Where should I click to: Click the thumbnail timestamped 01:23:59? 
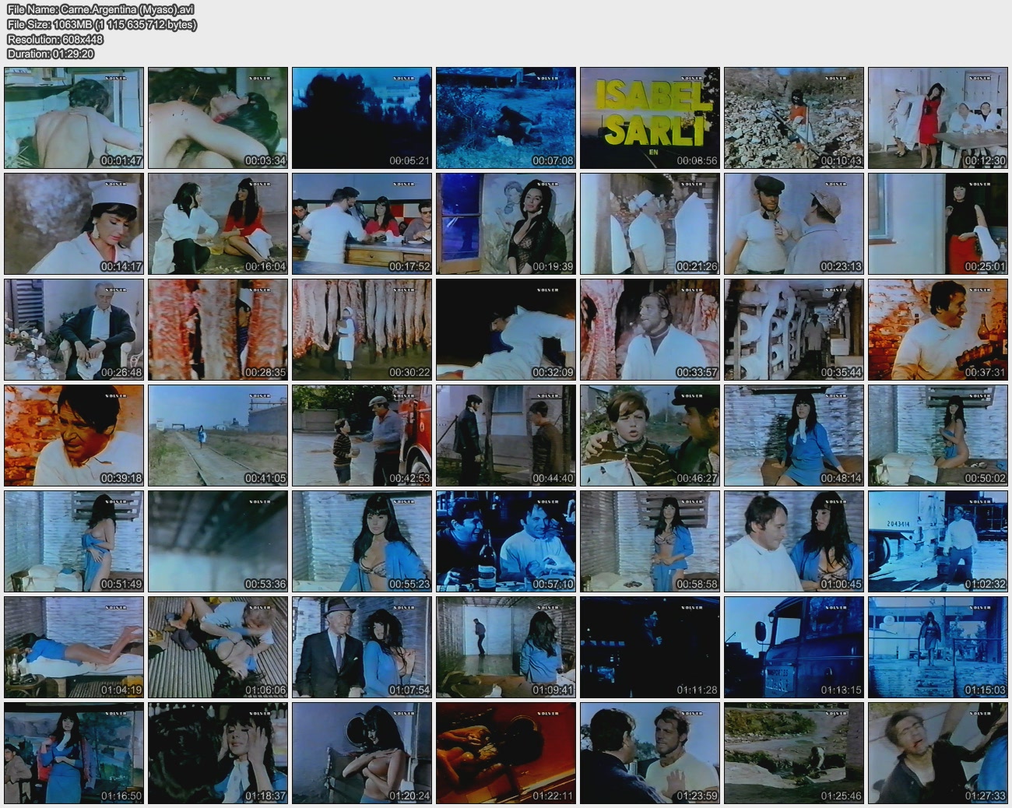coord(650,753)
